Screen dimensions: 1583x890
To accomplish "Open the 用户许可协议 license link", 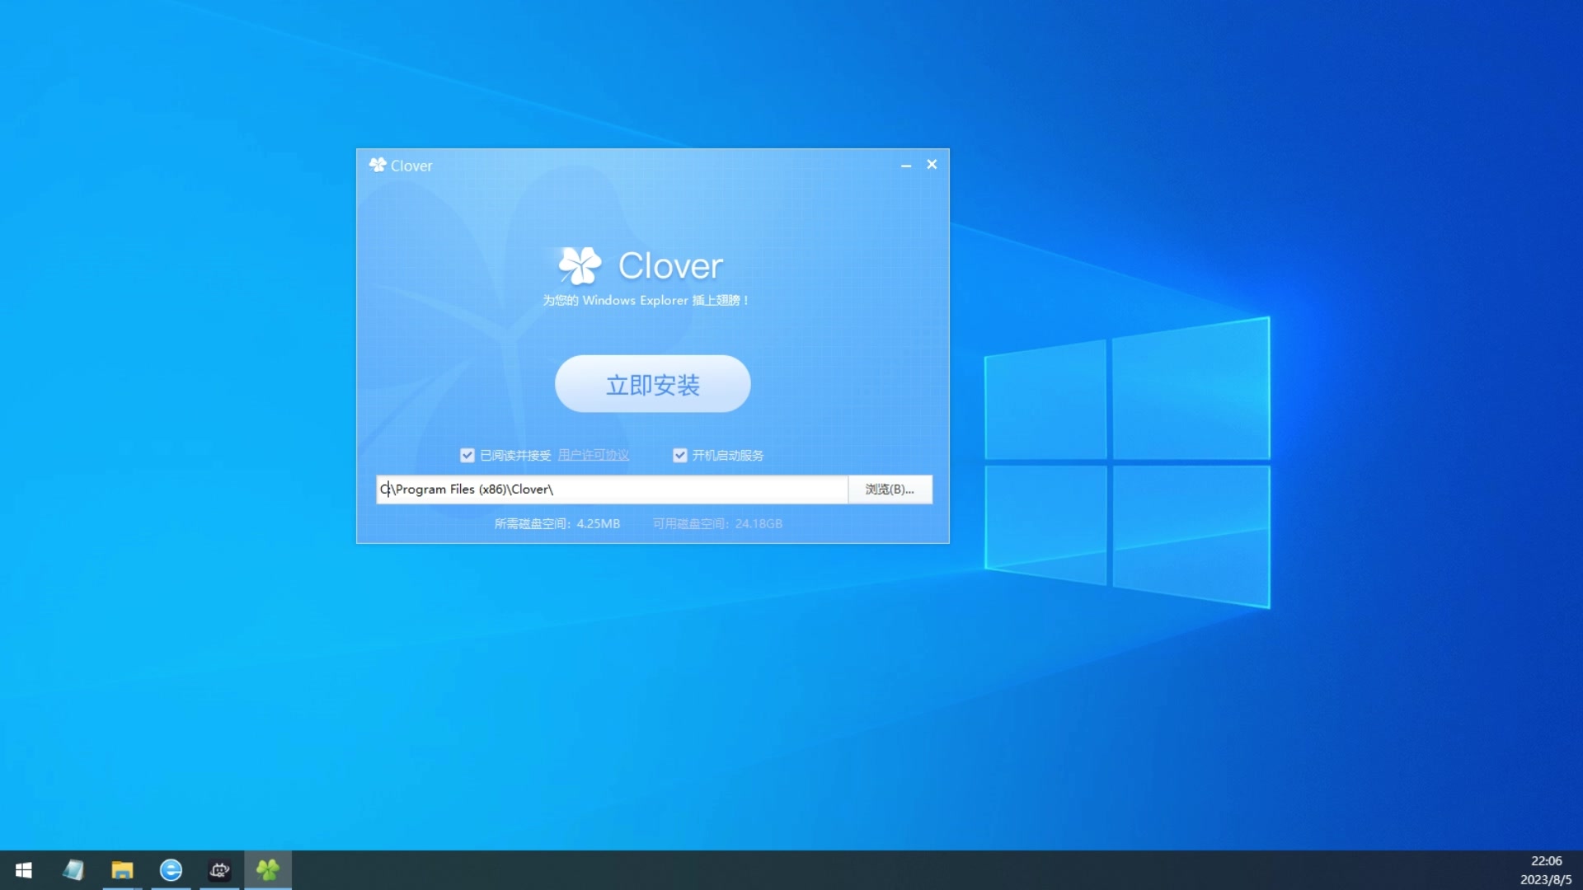I will coord(594,455).
